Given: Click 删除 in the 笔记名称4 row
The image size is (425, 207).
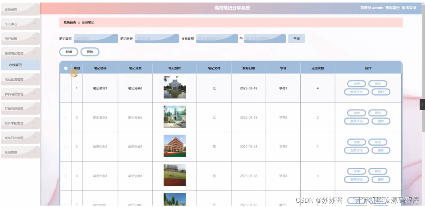Looking at the screenshot, I should coord(381,179).
